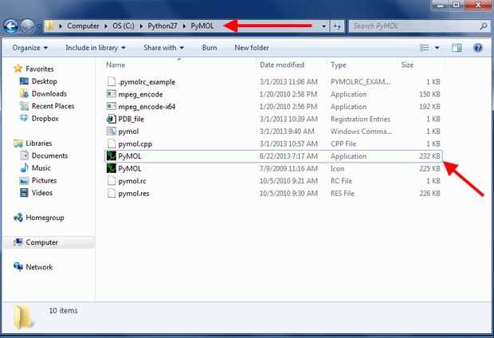Open the Organize menu
The width and height of the screenshot is (494, 338).
(30, 48)
